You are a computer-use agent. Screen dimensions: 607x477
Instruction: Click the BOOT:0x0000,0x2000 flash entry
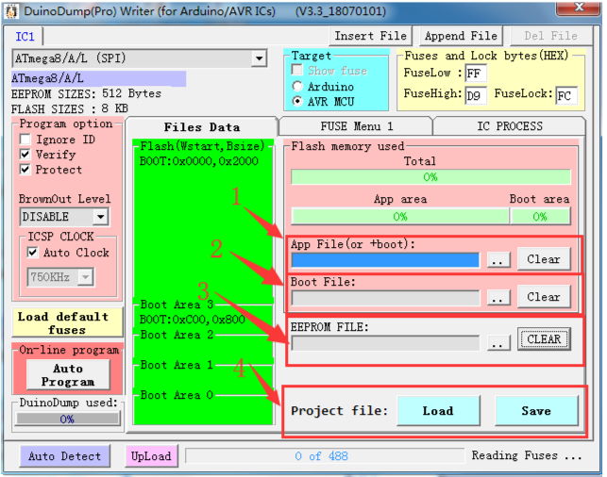199,161
